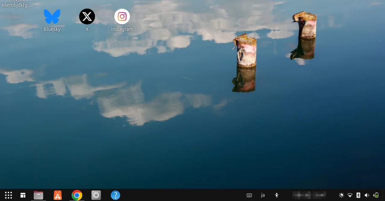Open the volume speaker indicator
Viewport: 385px width, 201px height.
tap(367, 195)
